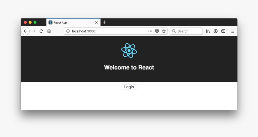Maximize window with green button
The image size is (258, 137).
35,22
